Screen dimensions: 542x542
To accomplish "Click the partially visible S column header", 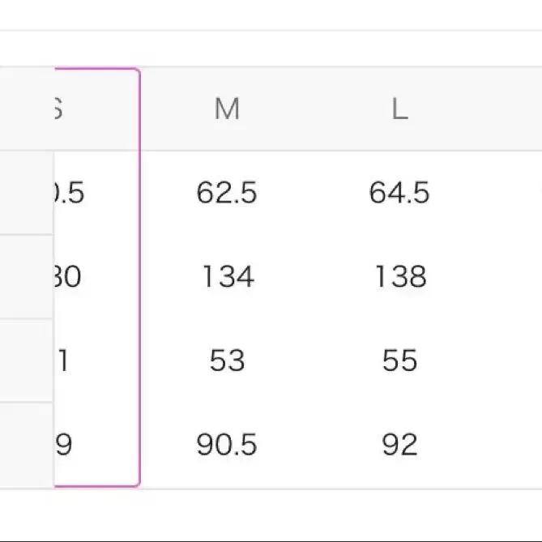I will (x=58, y=109).
